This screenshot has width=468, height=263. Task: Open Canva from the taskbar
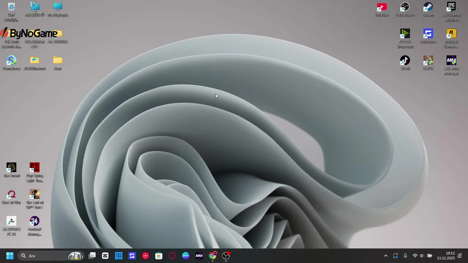pos(186,256)
